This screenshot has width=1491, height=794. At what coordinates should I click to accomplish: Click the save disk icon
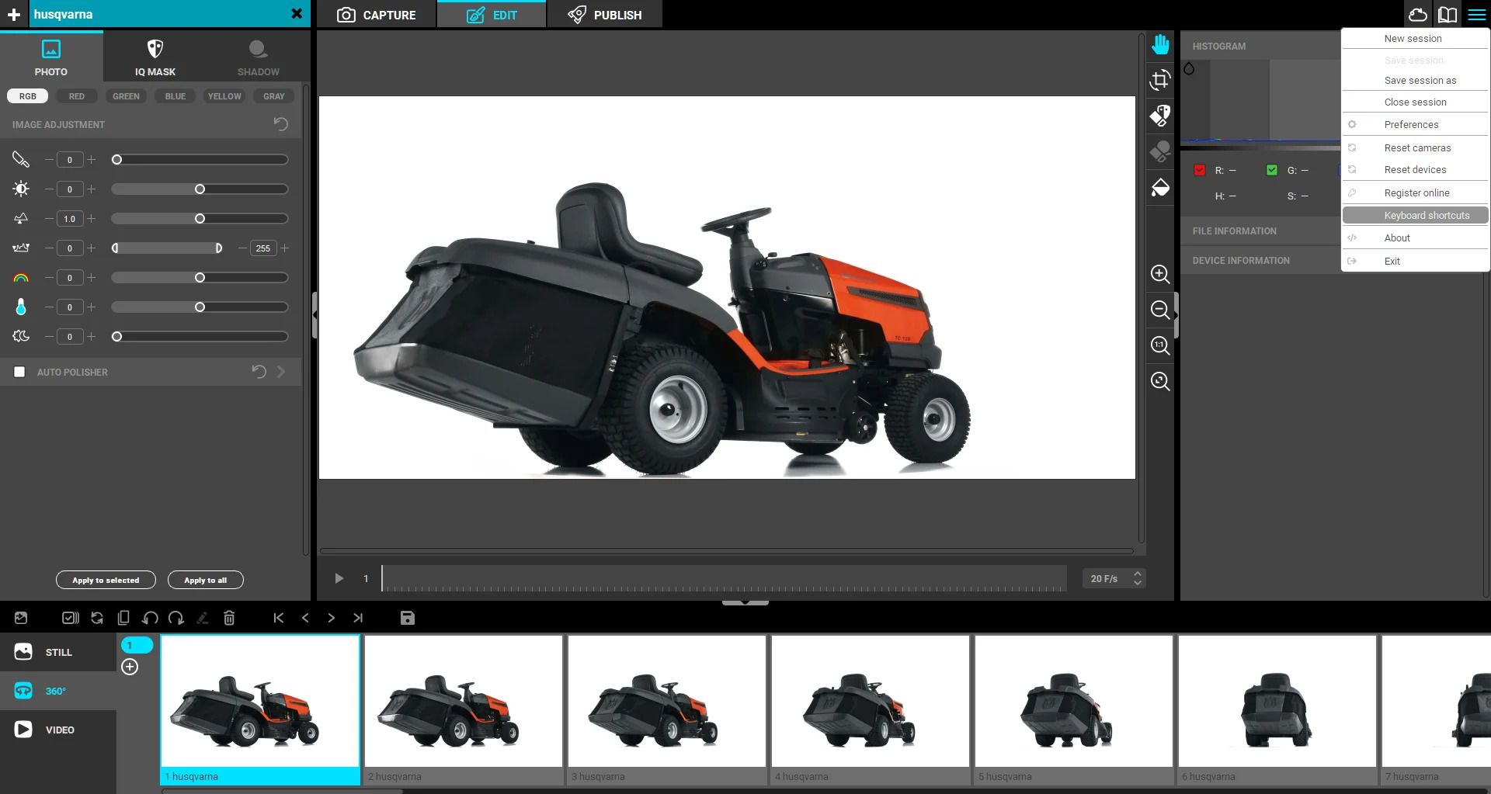pos(408,618)
